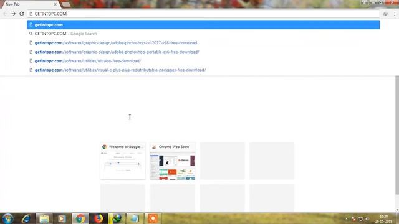This screenshot has height=224, width=399.
Task: Choose the GETINTOPC.COM Google Search suggestion
Action: point(203,34)
